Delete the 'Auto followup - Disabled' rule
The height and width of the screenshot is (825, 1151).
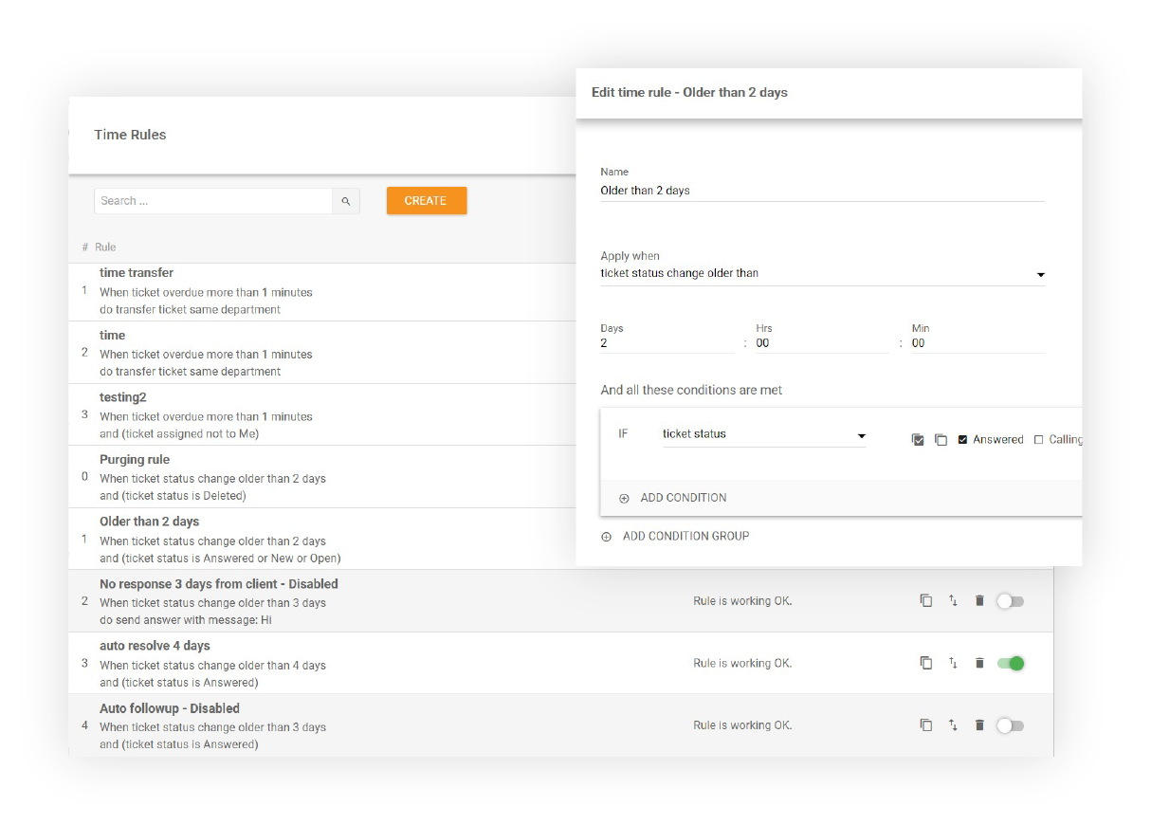click(979, 724)
